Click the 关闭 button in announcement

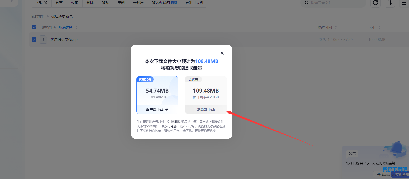tap(381, 174)
